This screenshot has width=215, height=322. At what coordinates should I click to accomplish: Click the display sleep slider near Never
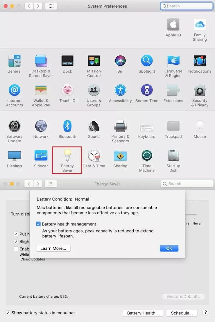pyautogui.click(x=191, y=215)
